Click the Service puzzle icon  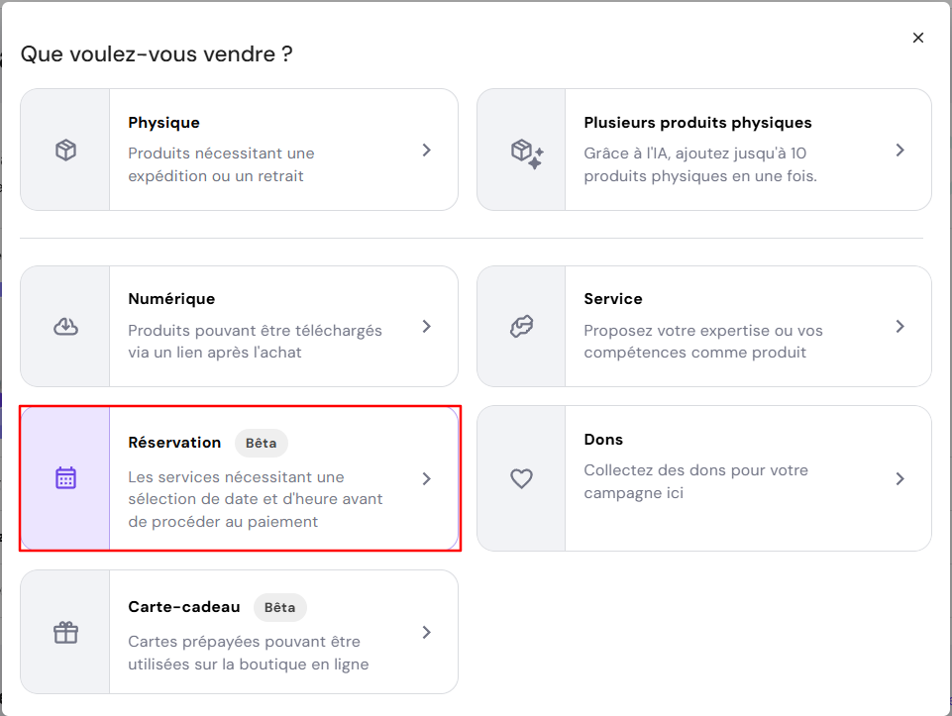(522, 326)
